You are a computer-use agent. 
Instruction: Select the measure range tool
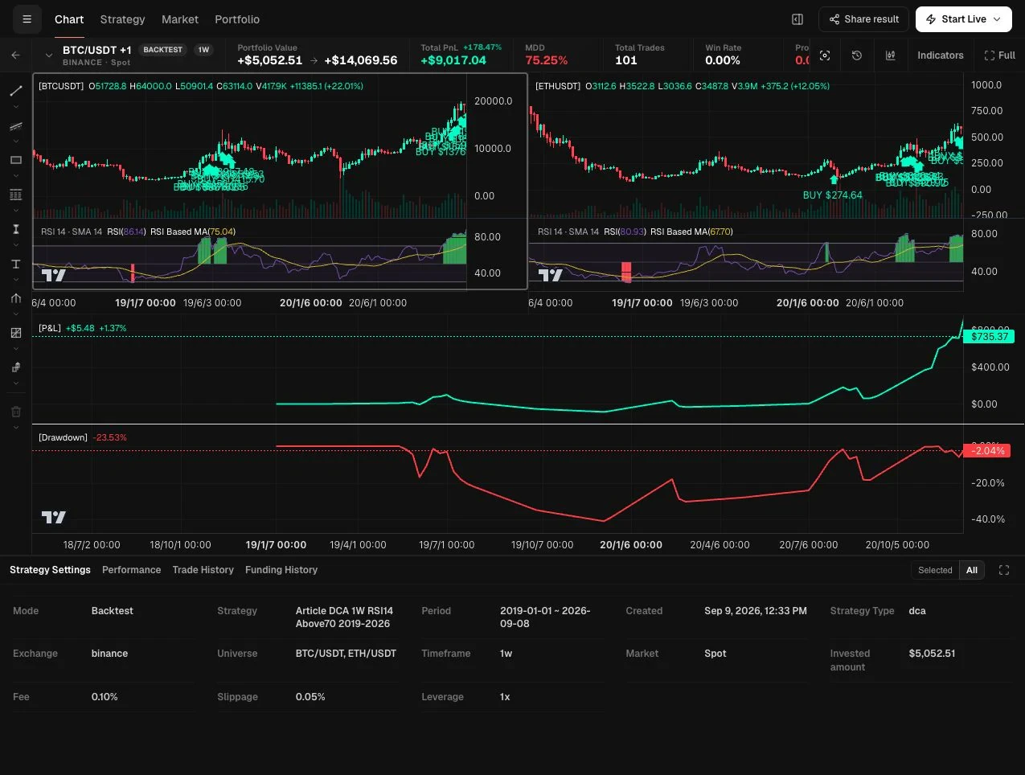tap(15, 229)
